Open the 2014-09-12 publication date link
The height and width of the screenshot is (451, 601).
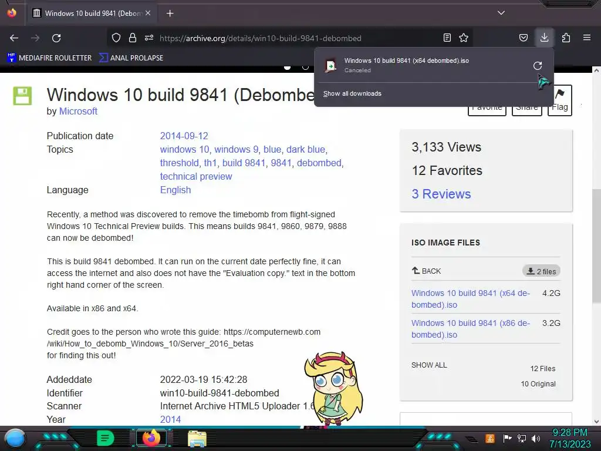pos(184,136)
